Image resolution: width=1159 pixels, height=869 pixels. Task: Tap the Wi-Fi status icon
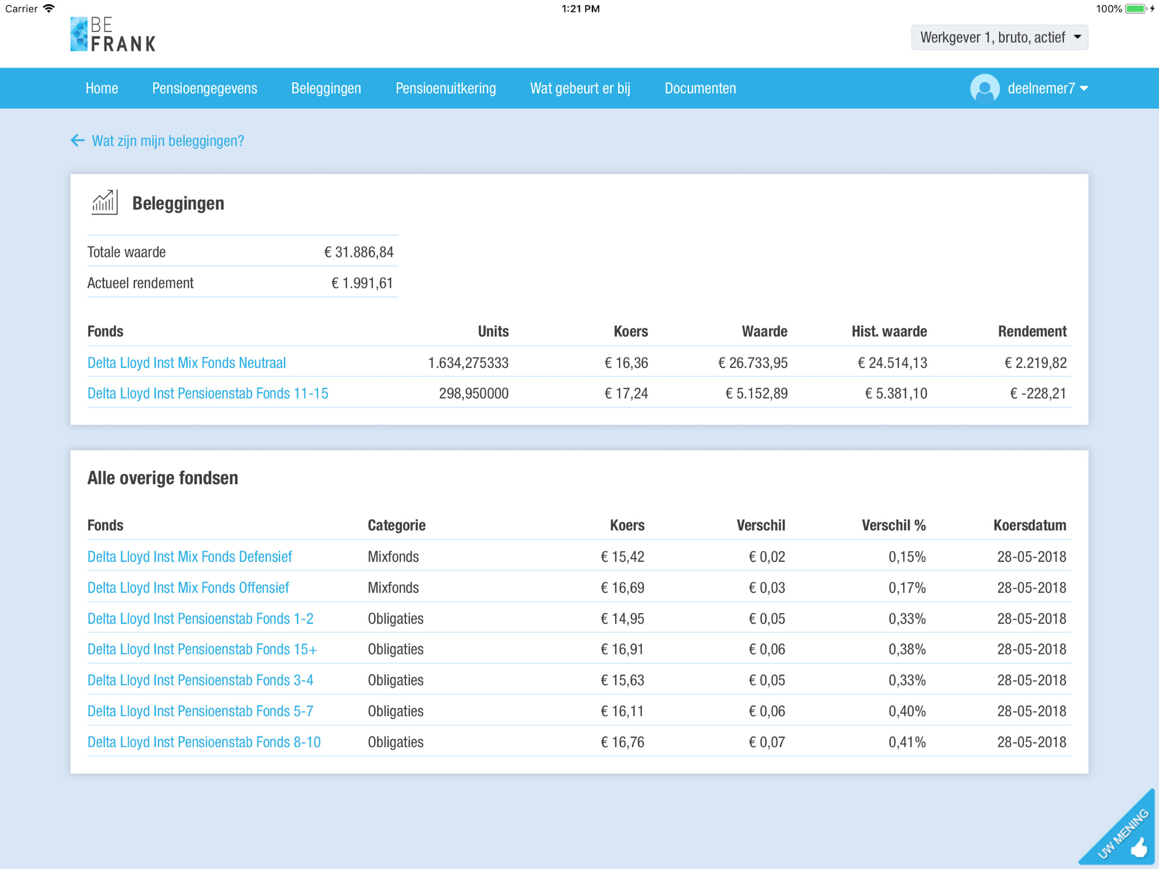pos(49,8)
